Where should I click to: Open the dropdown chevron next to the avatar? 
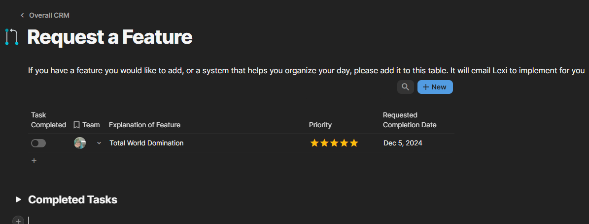[x=99, y=143]
